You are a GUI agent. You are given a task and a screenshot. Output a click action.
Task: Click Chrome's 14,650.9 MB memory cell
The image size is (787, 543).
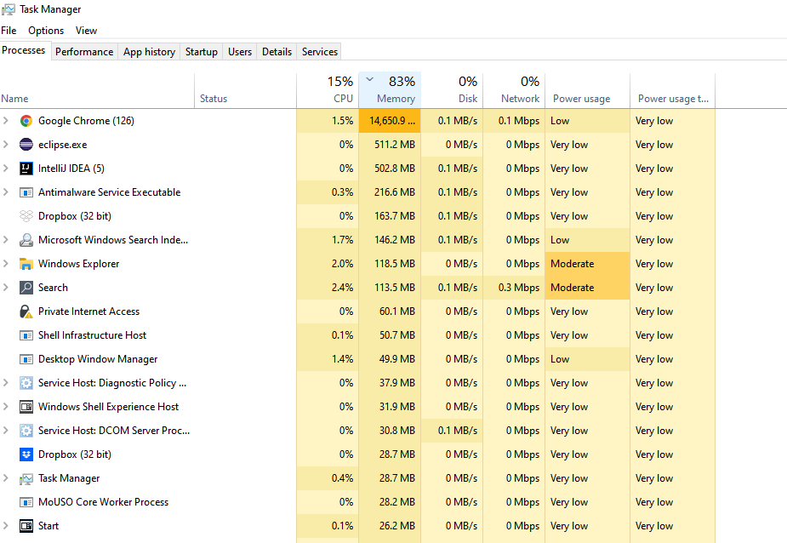tap(391, 121)
